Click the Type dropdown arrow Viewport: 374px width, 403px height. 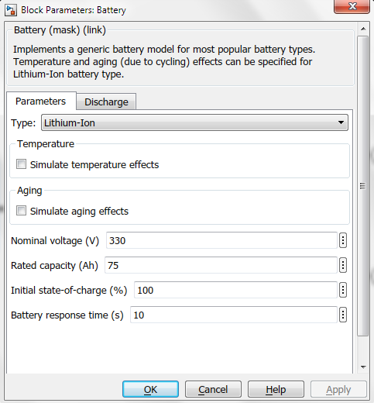341,122
